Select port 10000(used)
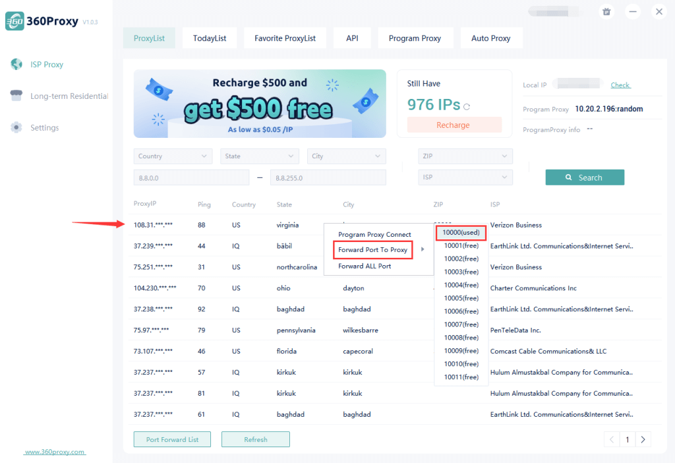675x463 pixels. [x=461, y=233]
